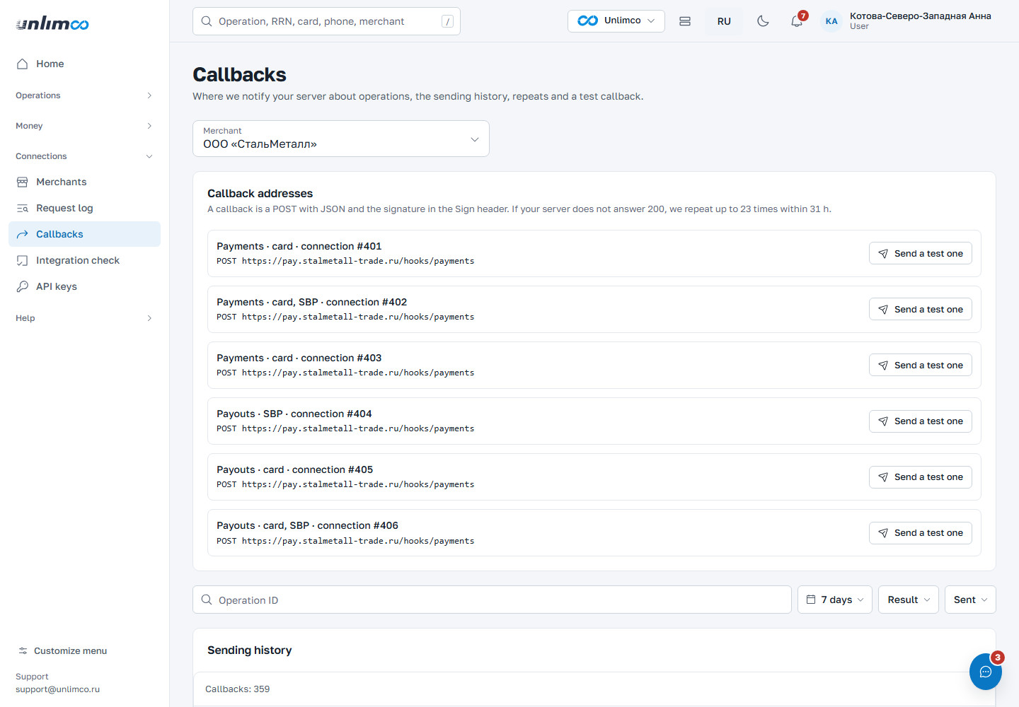
Task: Open the Customize menu option
Action: 84,651
